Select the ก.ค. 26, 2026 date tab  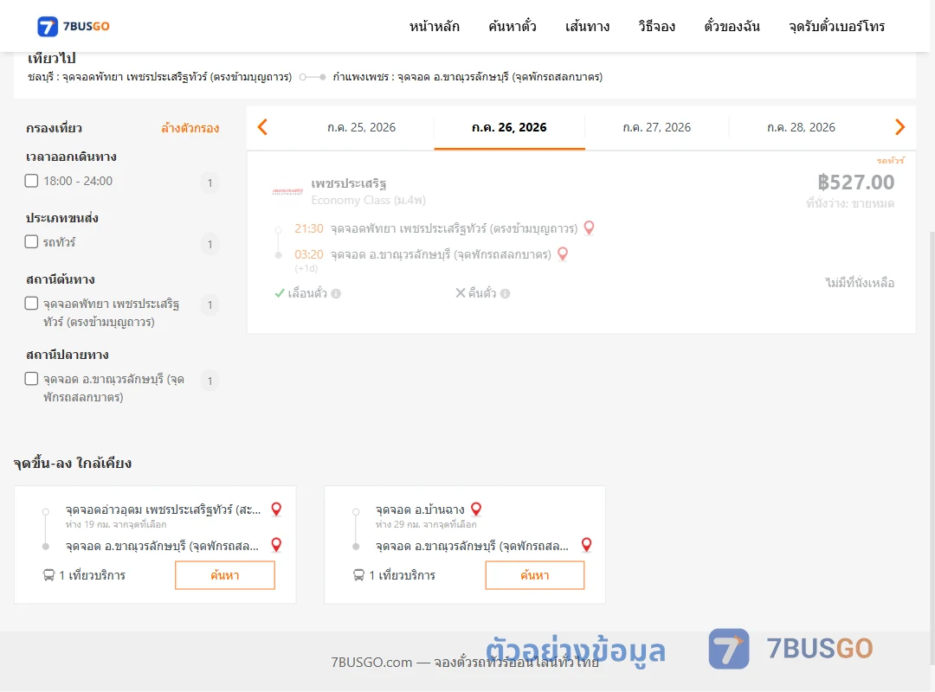click(509, 127)
